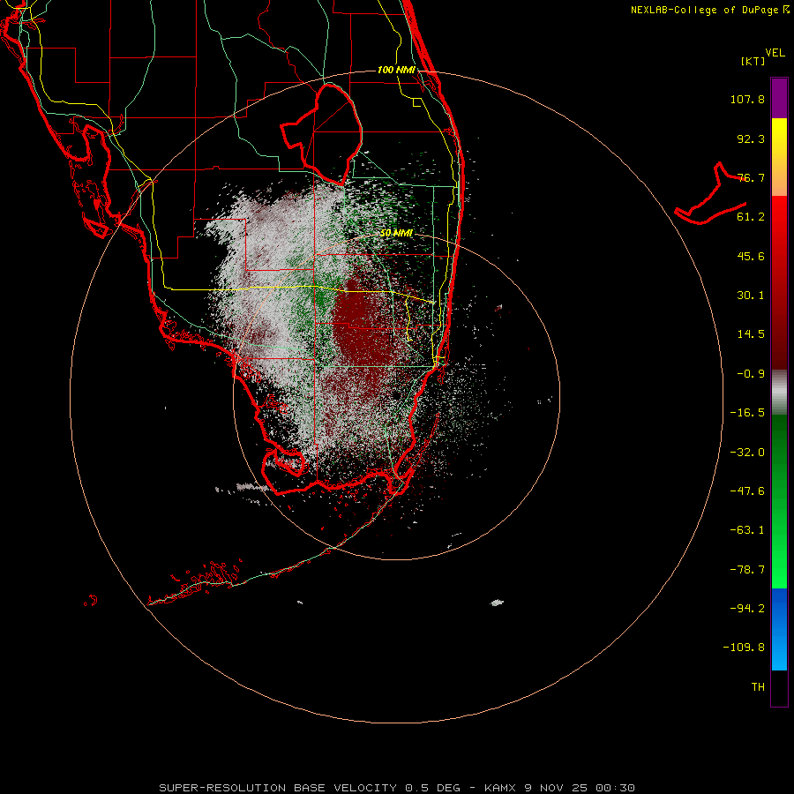Click the purple segment of velocity color bar
The image size is (794, 794).
779,98
